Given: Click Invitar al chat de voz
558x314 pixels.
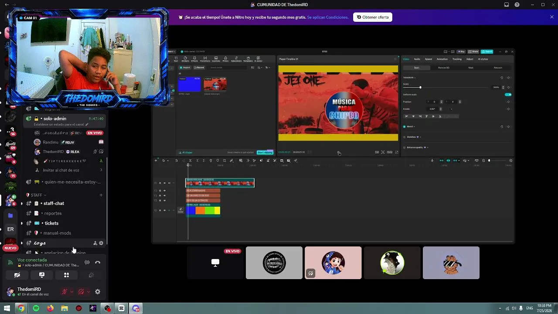Looking at the screenshot, I should (61, 170).
